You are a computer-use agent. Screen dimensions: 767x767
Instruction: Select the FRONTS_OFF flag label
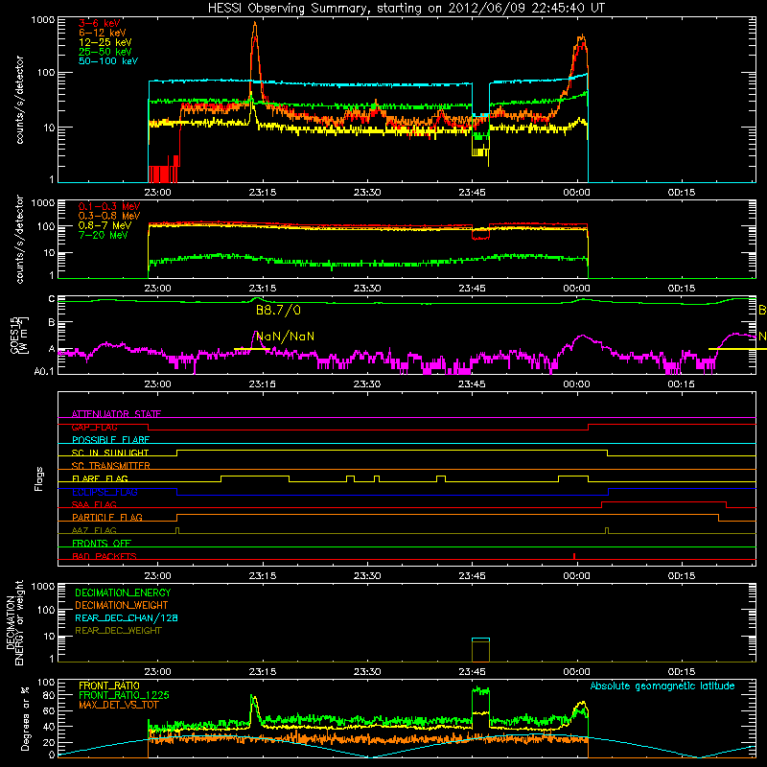[102, 544]
